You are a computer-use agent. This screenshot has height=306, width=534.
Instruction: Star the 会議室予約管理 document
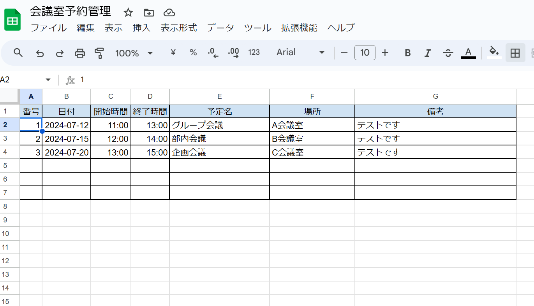[x=128, y=13]
